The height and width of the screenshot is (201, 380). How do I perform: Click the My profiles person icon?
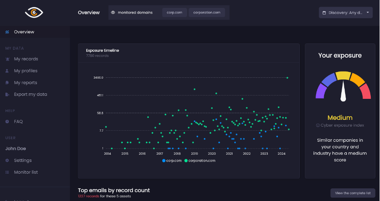(x=7, y=71)
